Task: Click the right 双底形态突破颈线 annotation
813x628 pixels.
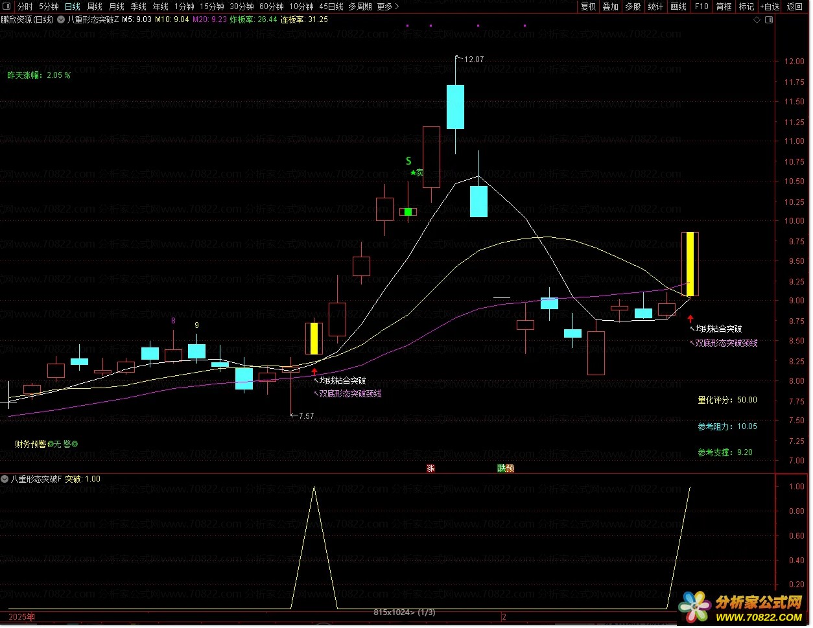Action: [726, 343]
